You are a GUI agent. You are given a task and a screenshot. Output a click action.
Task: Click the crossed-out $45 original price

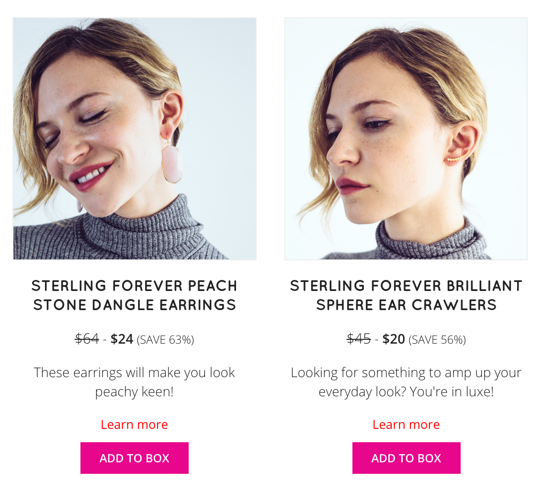359,339
